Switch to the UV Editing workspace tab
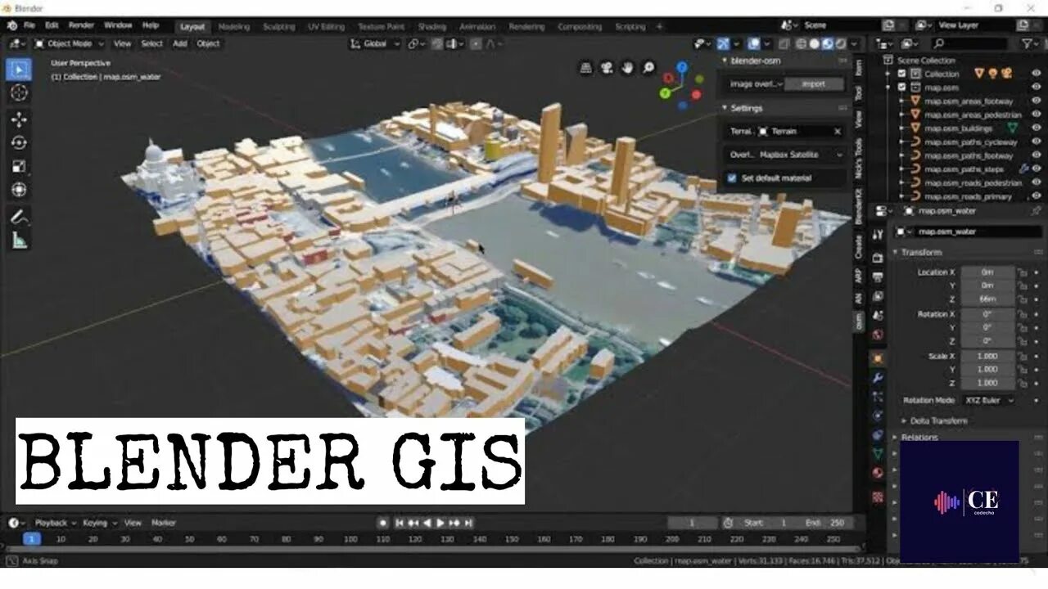The height and width of the screenshot is (589, 1048). (x=326, y=27)
